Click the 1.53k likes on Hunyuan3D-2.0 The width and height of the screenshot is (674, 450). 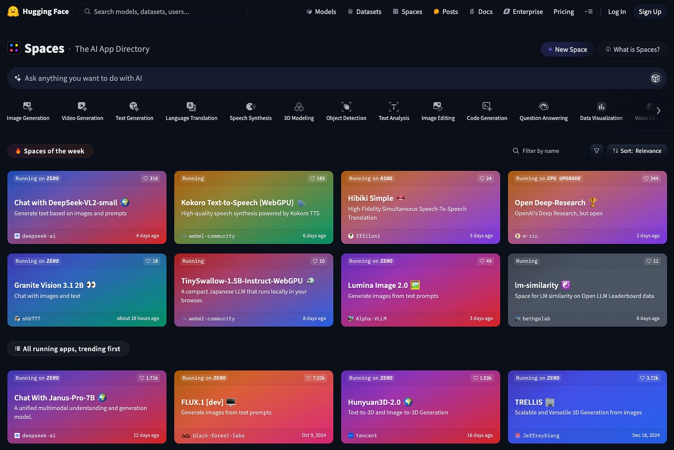click(x=482, y=378)
